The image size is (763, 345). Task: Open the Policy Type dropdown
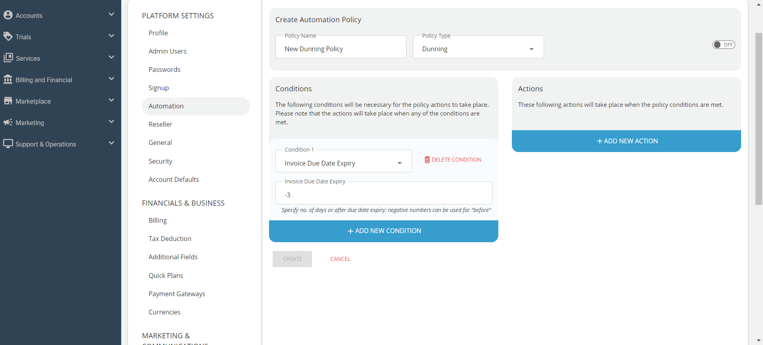click(x=478, y=47)
